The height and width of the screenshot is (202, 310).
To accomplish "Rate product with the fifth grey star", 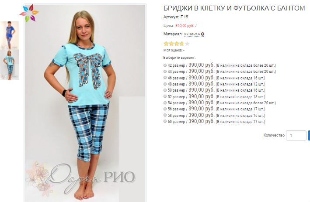I will [x=187, y=44].
